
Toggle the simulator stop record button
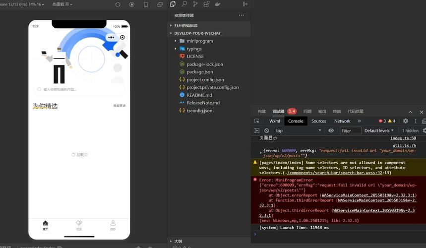132,4
